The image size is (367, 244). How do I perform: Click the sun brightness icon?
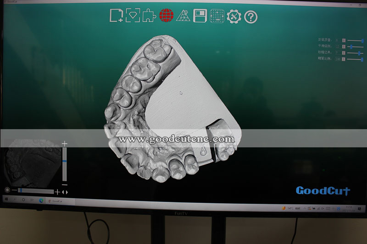[7, 190]
